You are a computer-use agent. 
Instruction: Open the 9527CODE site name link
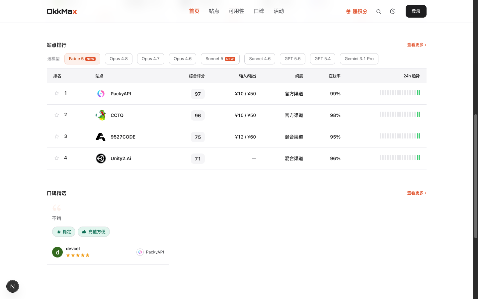coord(123,137)
